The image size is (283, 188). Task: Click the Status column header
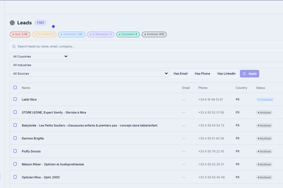pyautogui.click(x=261, y=88)
